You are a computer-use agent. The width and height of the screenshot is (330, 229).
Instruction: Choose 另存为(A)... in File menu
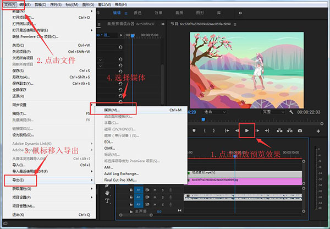click(x=49, y=77)
